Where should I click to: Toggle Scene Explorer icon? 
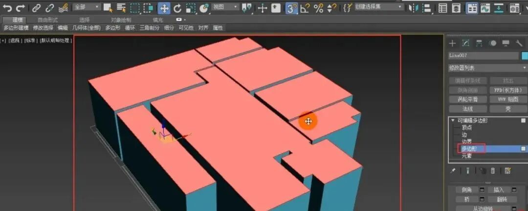[443, 8]
